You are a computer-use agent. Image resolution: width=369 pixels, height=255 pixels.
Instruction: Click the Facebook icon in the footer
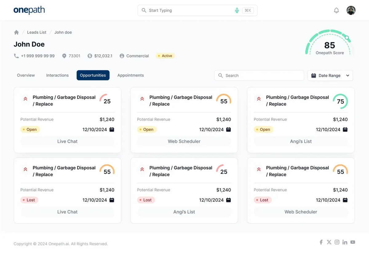pos(321,242)
